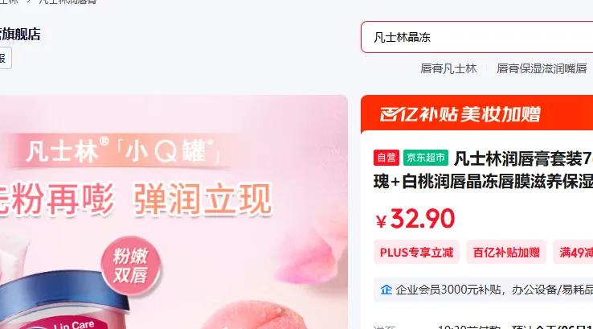Click the 弹润立现 slogan text on image

click(x=202, y=199)
